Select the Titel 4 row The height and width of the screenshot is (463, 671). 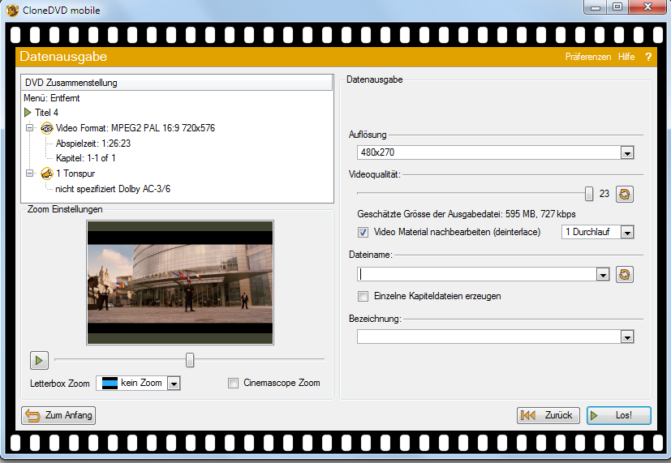tap(46, 113)
